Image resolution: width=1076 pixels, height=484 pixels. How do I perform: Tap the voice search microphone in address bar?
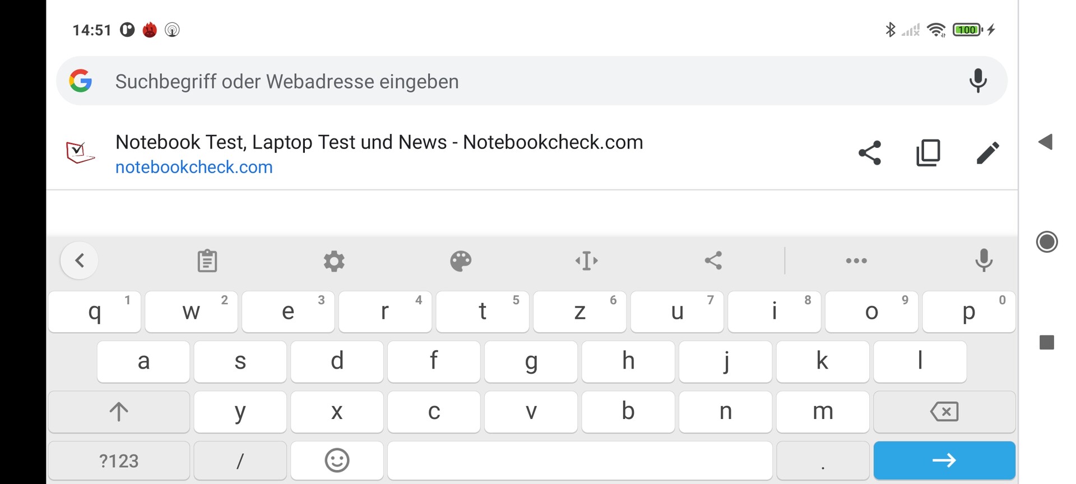click(978, 81)
